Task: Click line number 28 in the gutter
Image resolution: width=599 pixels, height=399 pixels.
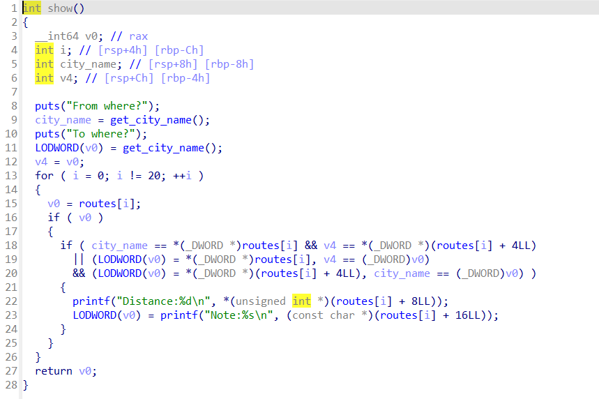Action: (x=10, y=385)
